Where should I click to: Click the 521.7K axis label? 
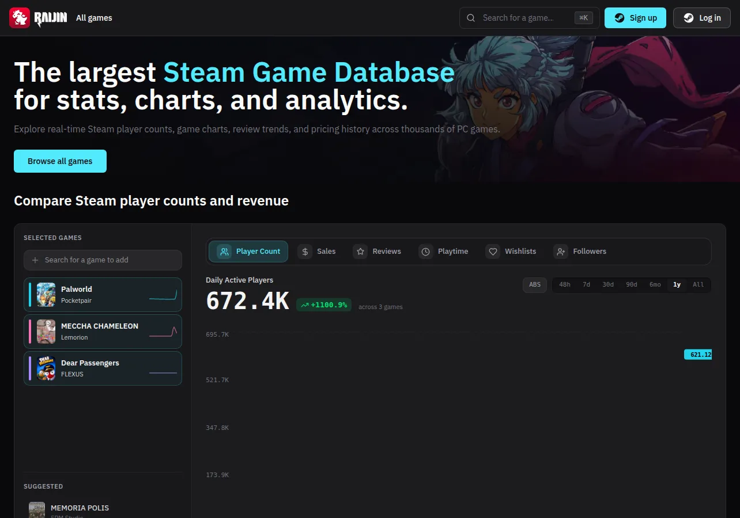click(217, 380)
